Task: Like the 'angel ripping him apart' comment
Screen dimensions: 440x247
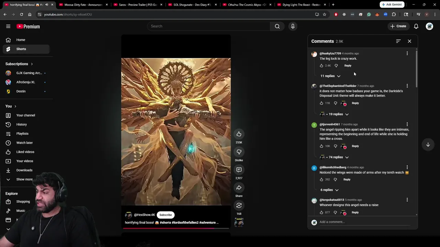Action: 321,146
